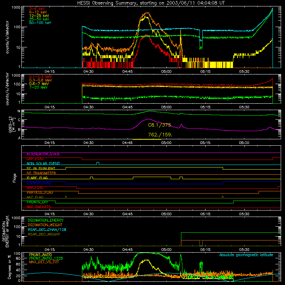Click the REAR_DEC_WEIGHT notch near 05:13
Image resolution: width=285 pixels, height=285 pixels.
pos(201,243)
